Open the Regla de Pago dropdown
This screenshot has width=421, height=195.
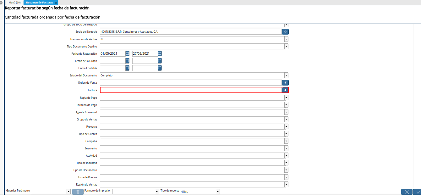[x=286, y=97]
